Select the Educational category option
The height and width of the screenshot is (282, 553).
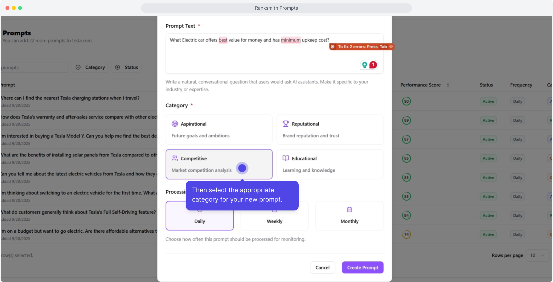[330, 164]
